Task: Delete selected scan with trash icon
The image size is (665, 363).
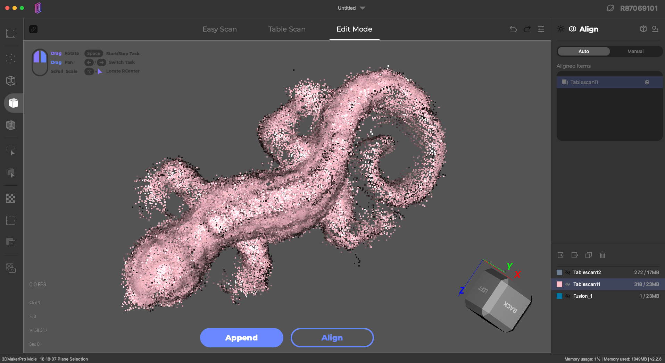Action: [602, 255]
